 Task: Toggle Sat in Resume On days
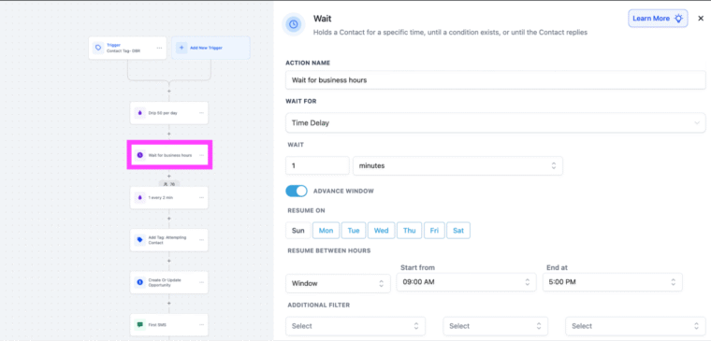coord(458,231)
